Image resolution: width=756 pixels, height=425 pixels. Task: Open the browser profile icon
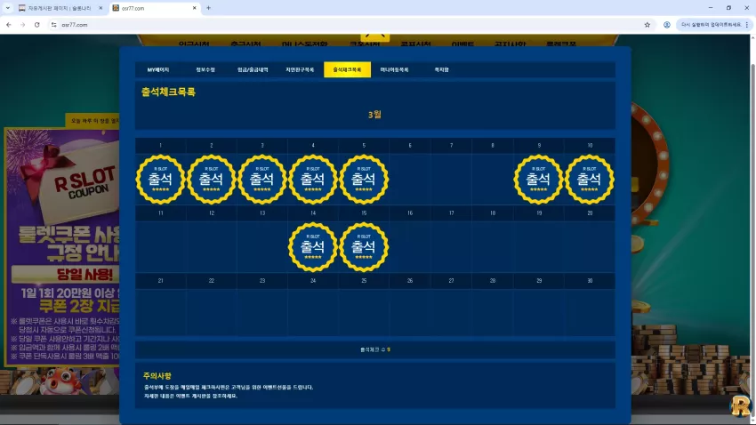click(x=667, y=25)
